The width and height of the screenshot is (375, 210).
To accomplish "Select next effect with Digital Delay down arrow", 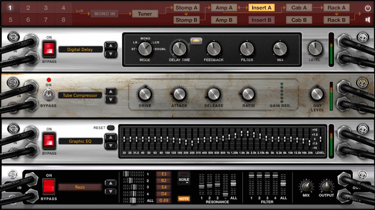I will [111, 54].
